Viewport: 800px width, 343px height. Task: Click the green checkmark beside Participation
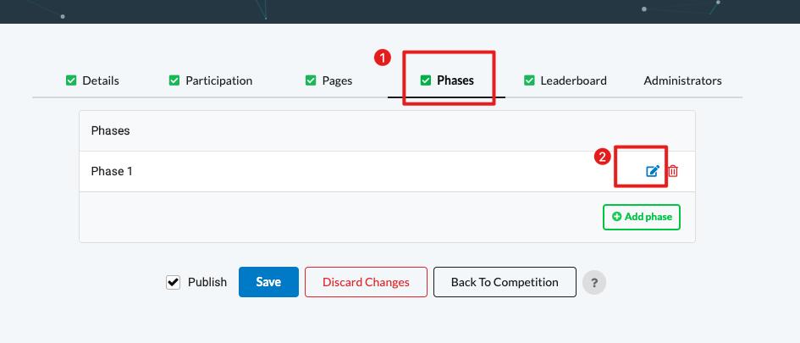pyautogui.click(x=174, y=80)
